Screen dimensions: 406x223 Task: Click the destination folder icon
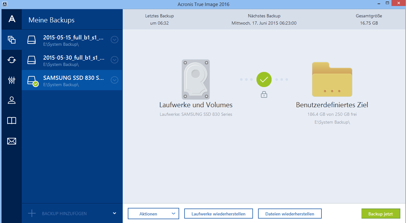click(332, 79)
